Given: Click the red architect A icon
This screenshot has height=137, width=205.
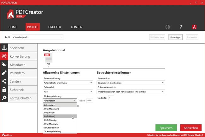Looking at the screenshot, I should [194, 27].
